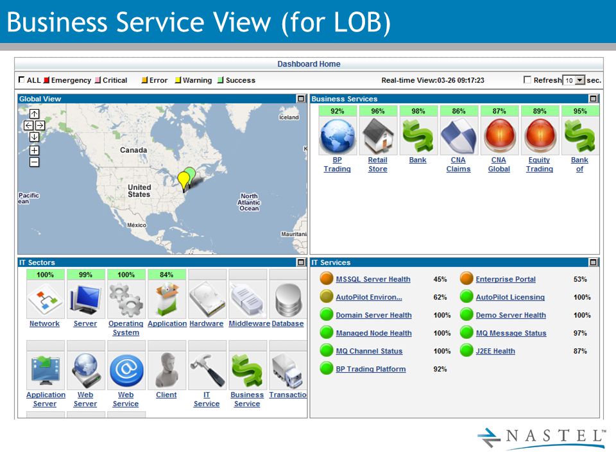
Task: Open the refresh interval seconds dropdown
Action: 574,80
